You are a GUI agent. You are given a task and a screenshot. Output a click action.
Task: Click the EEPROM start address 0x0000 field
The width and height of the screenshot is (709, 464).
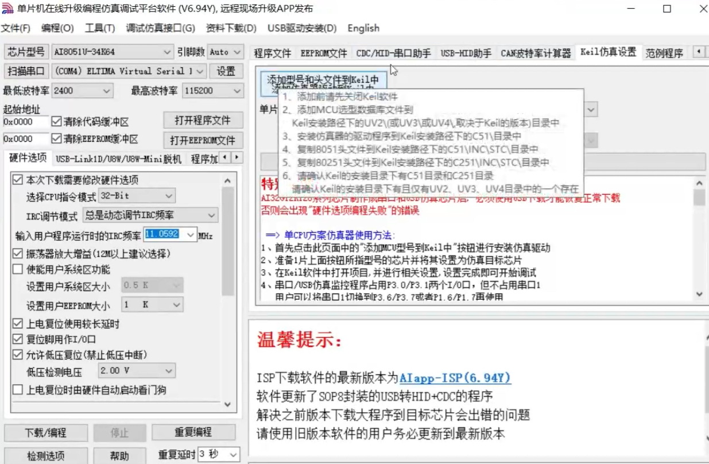[x=26, y=139]
